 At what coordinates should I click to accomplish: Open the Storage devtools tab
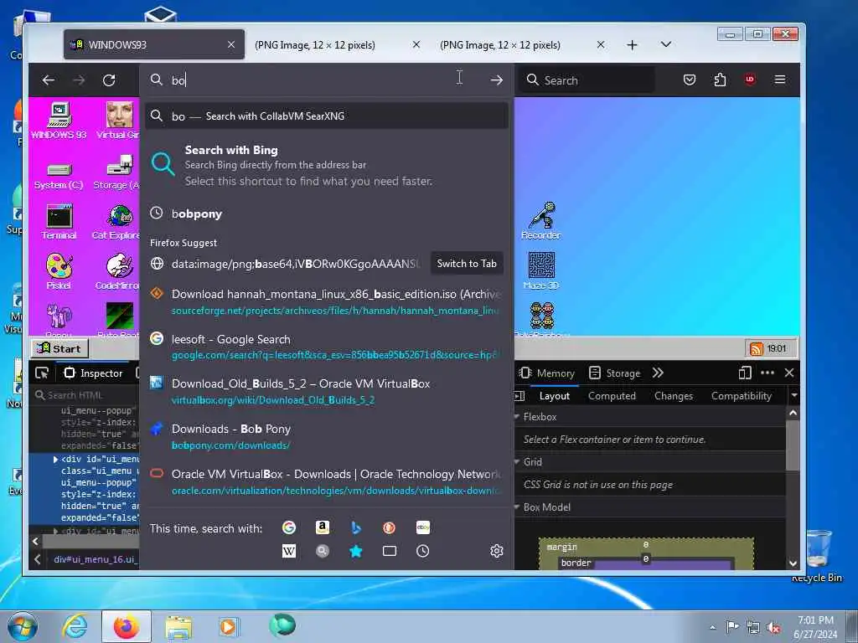[614, 373]
